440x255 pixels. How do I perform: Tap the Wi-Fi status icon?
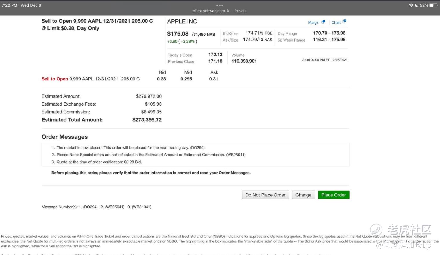pos(411,5)
